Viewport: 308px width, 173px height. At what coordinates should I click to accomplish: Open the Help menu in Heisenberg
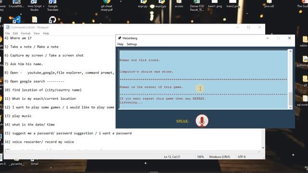coord(120,44)
